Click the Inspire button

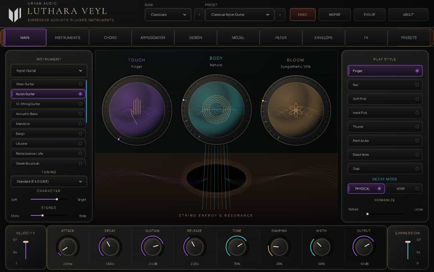pyautogui.click(x=335, y=15)
